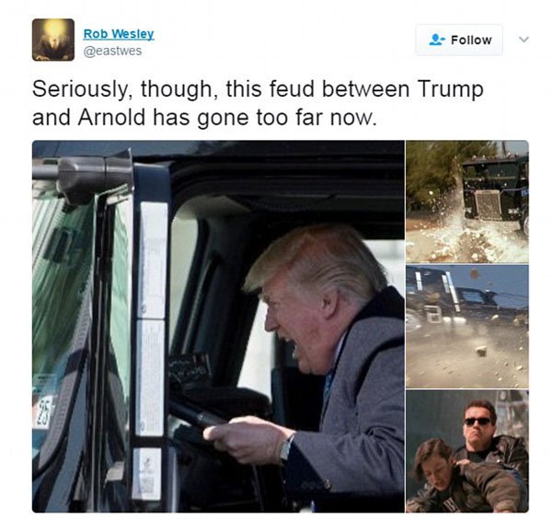This screenshot has height=520, width=552.
Task: Click the "25" sticker on truck windshield
Action: [42, 412]
